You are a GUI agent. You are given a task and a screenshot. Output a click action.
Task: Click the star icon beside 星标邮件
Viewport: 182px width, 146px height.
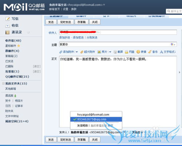(19, 46)
